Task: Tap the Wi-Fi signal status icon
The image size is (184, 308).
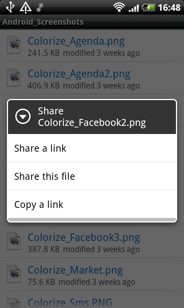Action: [119, 8]
